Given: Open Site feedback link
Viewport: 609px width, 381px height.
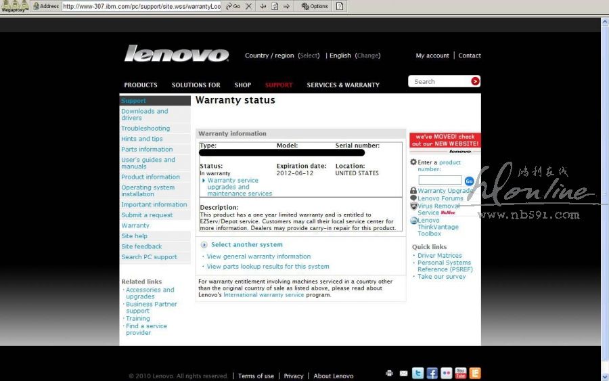Looking at the screenshot, I should tap(141, 246).
